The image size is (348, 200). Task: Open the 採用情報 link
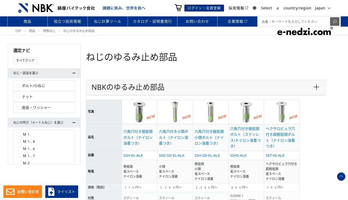(x=238, y=8)
